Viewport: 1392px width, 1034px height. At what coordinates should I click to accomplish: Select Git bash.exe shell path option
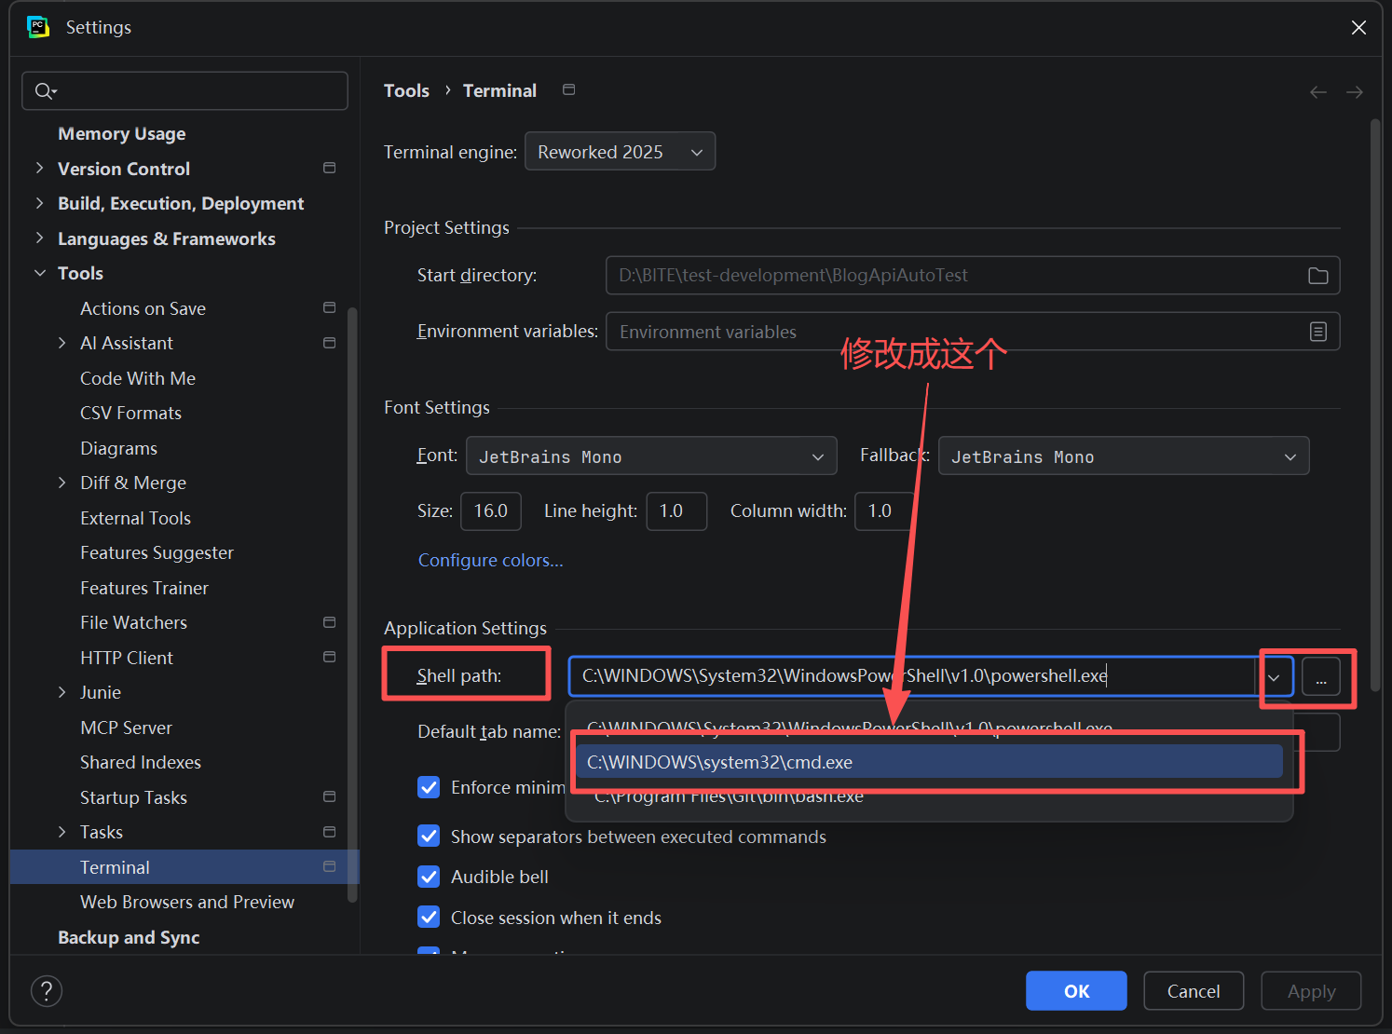coord(929,796)
